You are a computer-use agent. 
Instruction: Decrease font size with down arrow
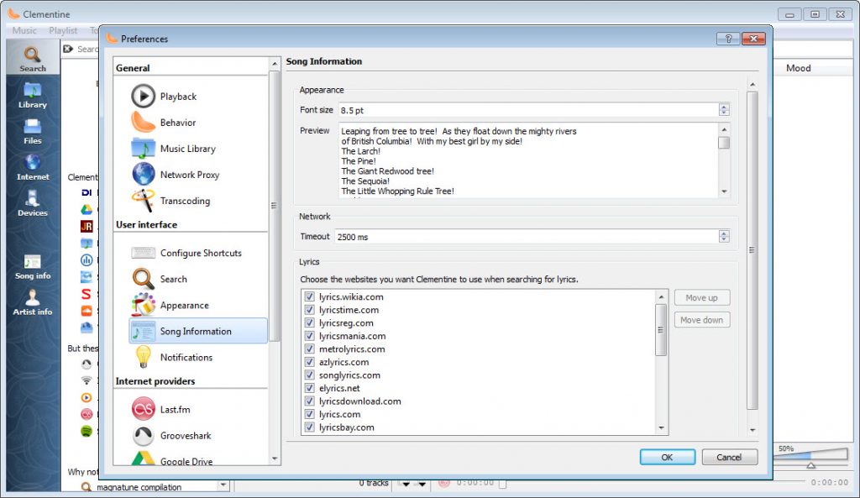point(724,113)
